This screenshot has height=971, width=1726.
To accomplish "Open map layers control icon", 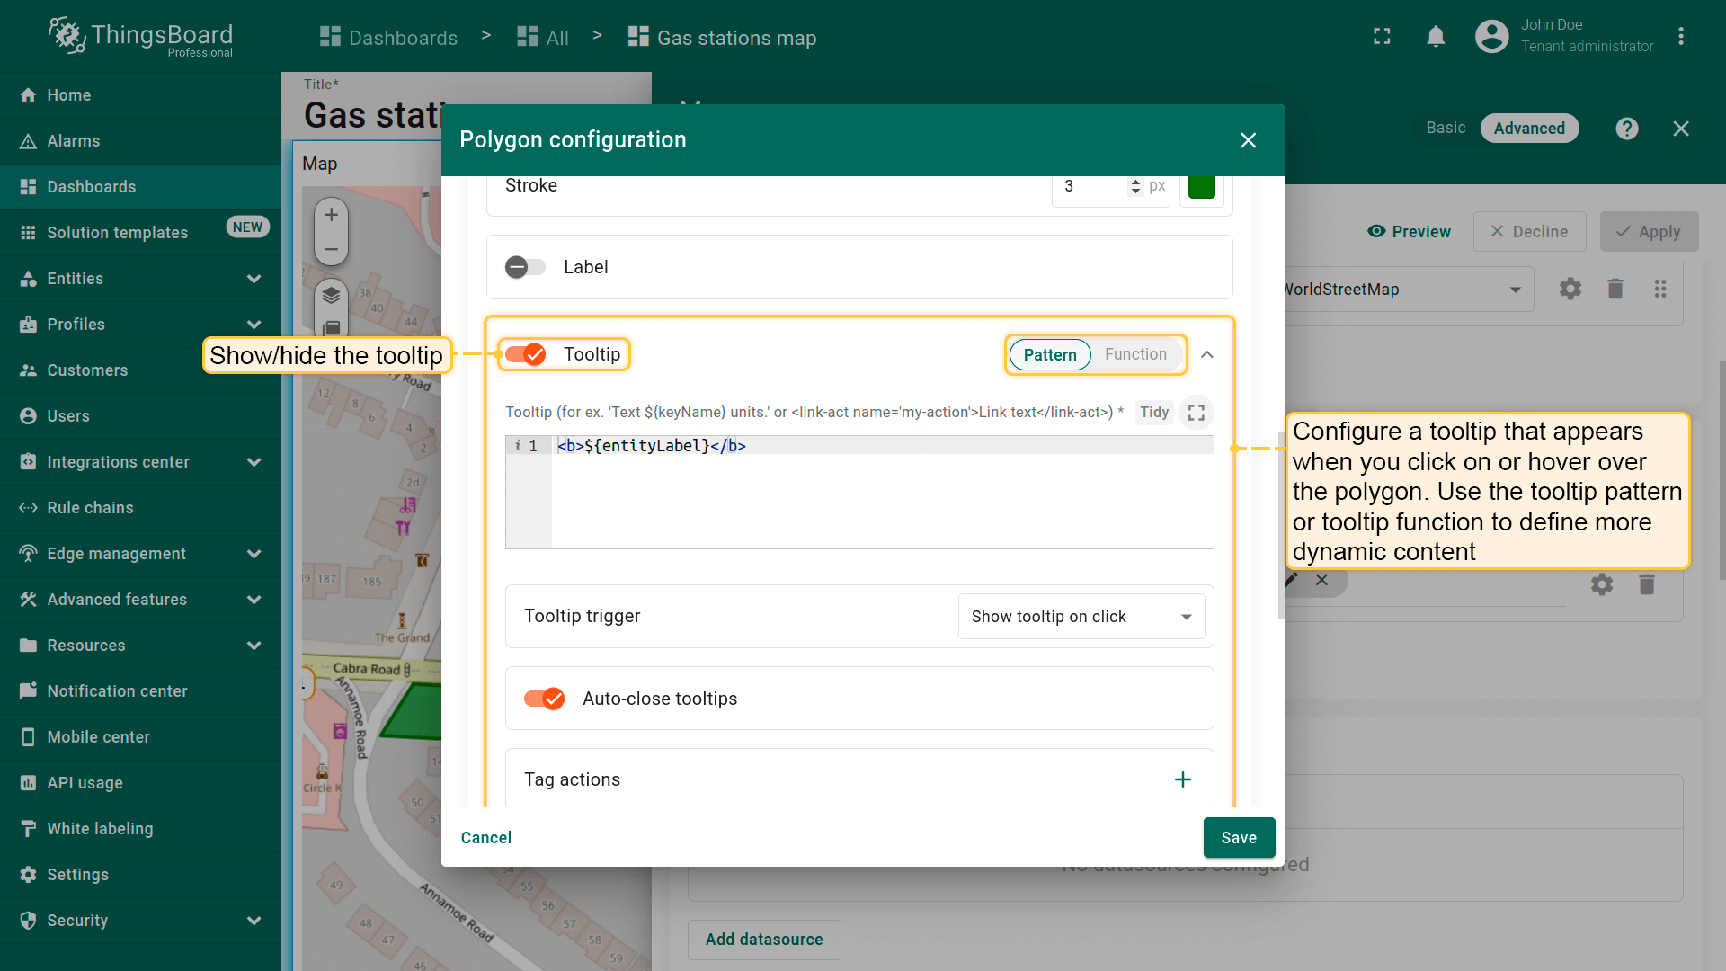I will coord(331,296).
